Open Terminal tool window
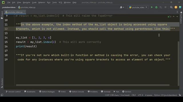 (106, 92)
